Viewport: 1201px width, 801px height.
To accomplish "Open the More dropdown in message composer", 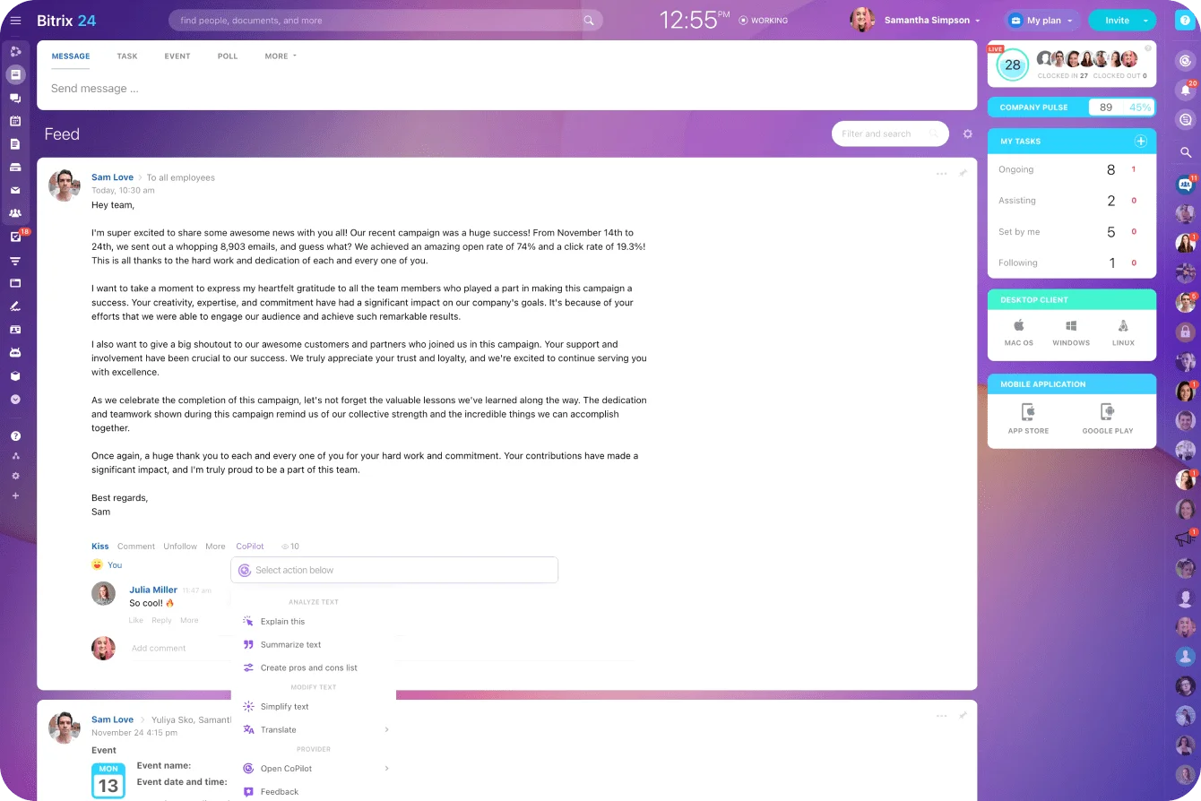I will (x=280, y=56).
